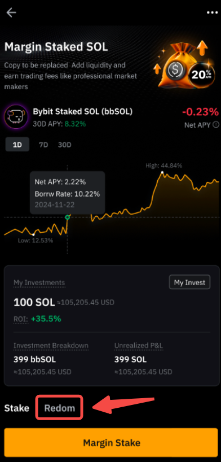221x462 pixels.
Task: Tap the High 44.84% chart peak
Action: pyautogui.click(x=162, y=172)
